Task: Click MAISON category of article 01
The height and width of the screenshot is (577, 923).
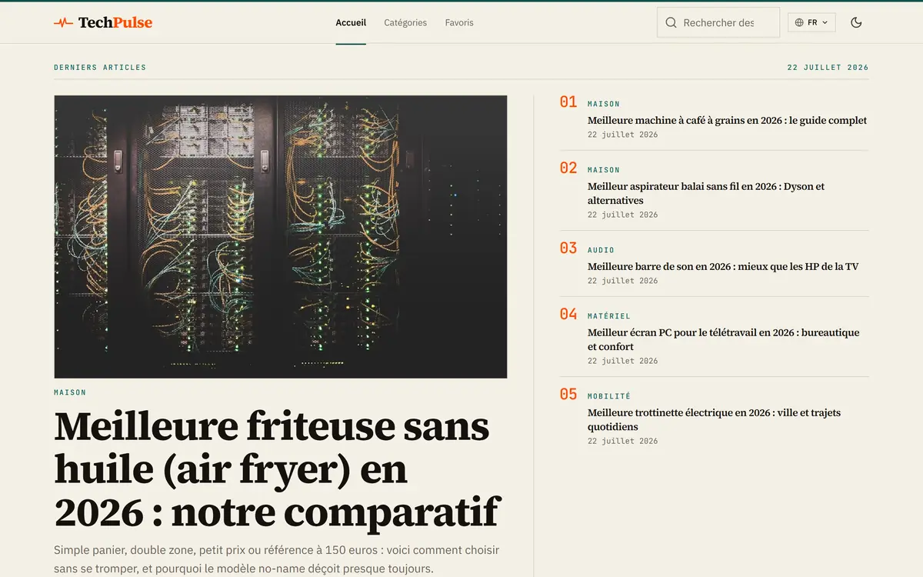Action: [x=604, y=104]
